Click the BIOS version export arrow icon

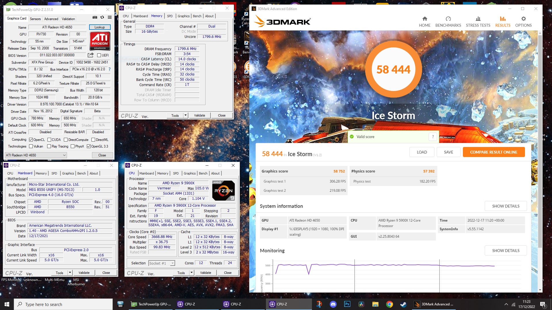tap(91, 55)
